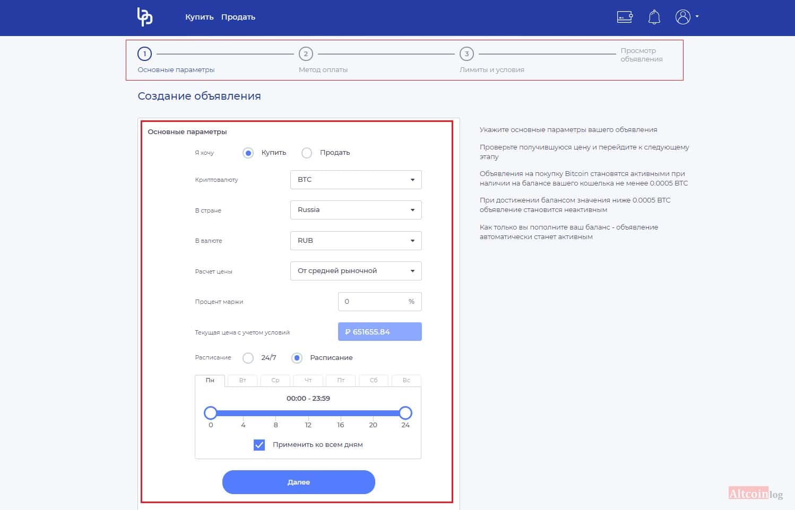Screen dimensions: 795x510
Task: Open Купить in the top navigation
Action: [200, 17]
